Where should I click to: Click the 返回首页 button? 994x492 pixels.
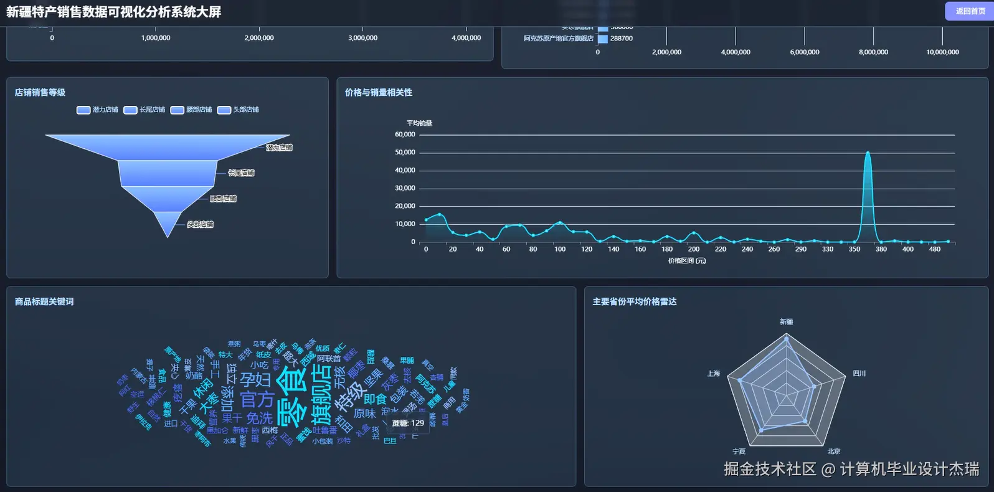click(969, 11)
